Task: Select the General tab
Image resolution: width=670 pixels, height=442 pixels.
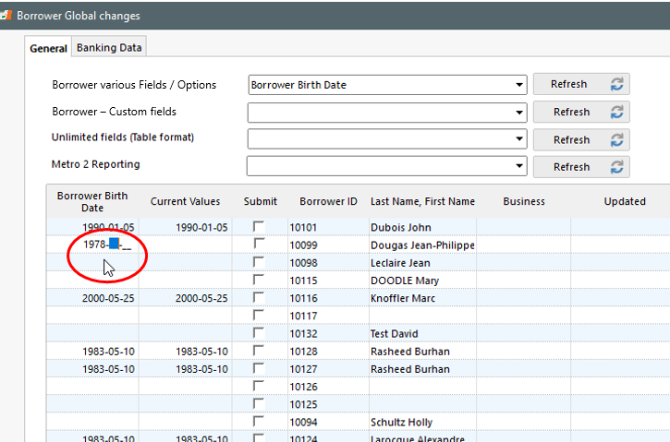Action: click(48, 48)
